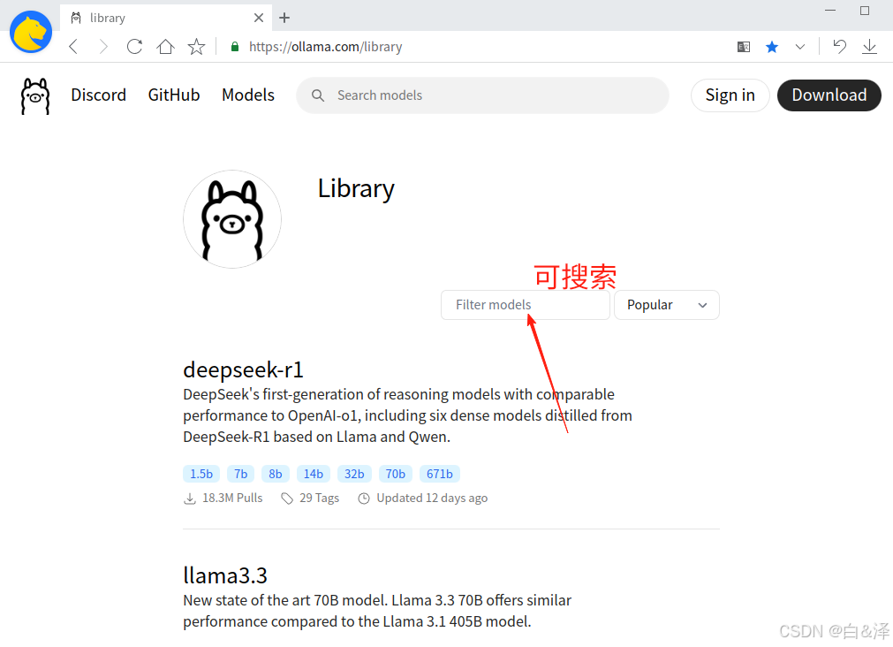
Task: Select the library browser tab
Action: tap(165, 18)
